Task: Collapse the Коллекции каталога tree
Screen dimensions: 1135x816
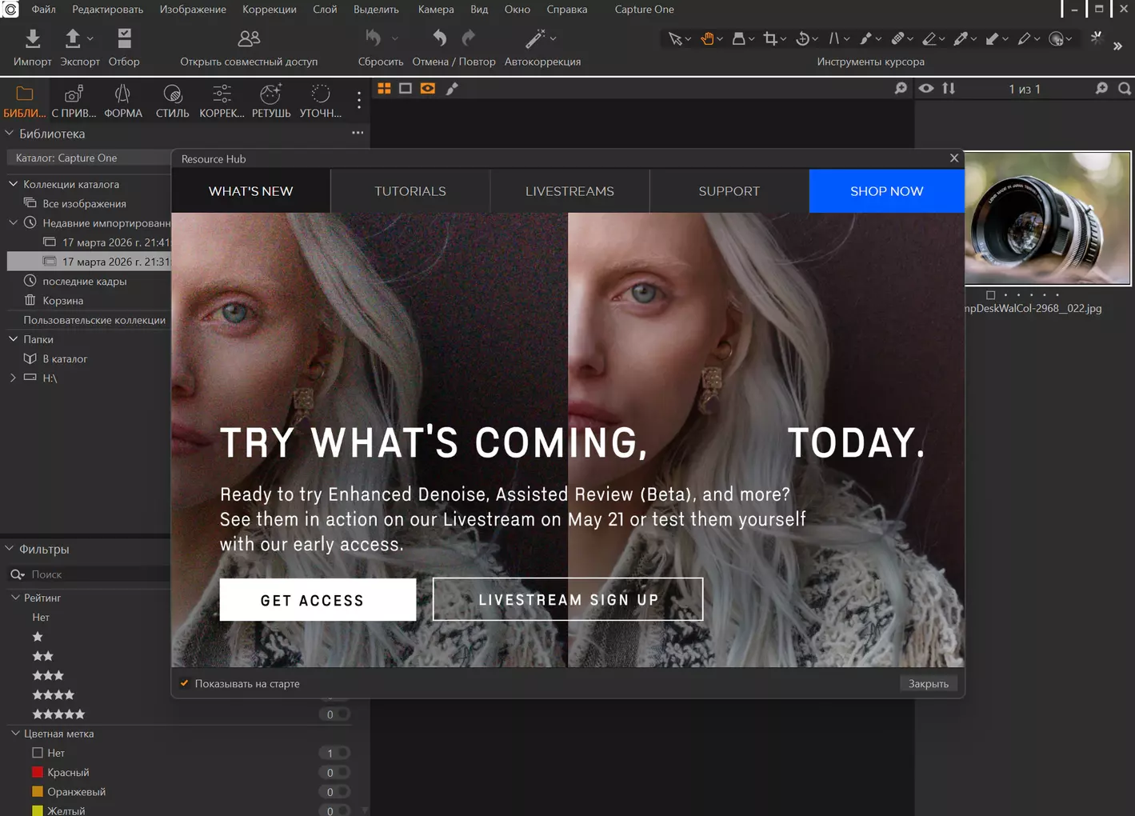Action: 14,184
